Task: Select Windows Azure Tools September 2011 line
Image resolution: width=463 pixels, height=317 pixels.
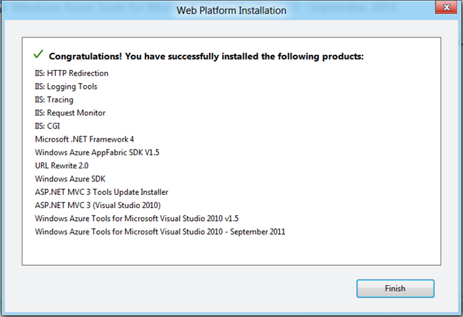Action: (x=160, y=232)
